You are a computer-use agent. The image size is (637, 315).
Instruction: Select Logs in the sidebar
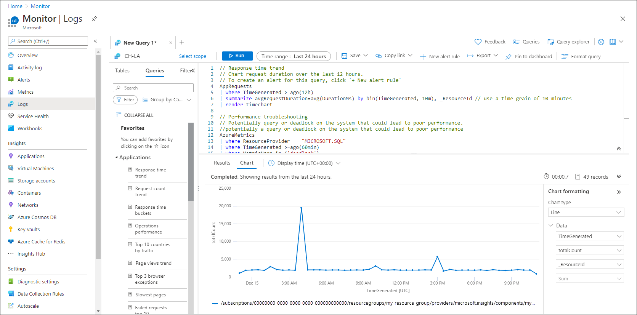(x=22, y=104)
